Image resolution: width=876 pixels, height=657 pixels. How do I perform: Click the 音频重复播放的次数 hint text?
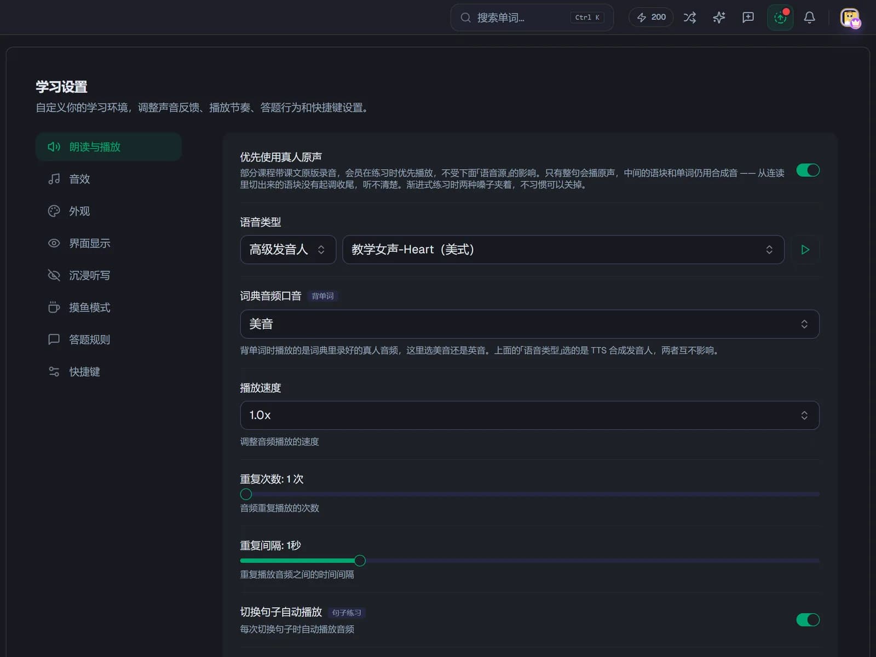(280, 508)
